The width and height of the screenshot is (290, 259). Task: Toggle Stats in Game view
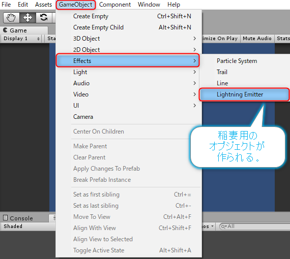[x=282, y=39]
